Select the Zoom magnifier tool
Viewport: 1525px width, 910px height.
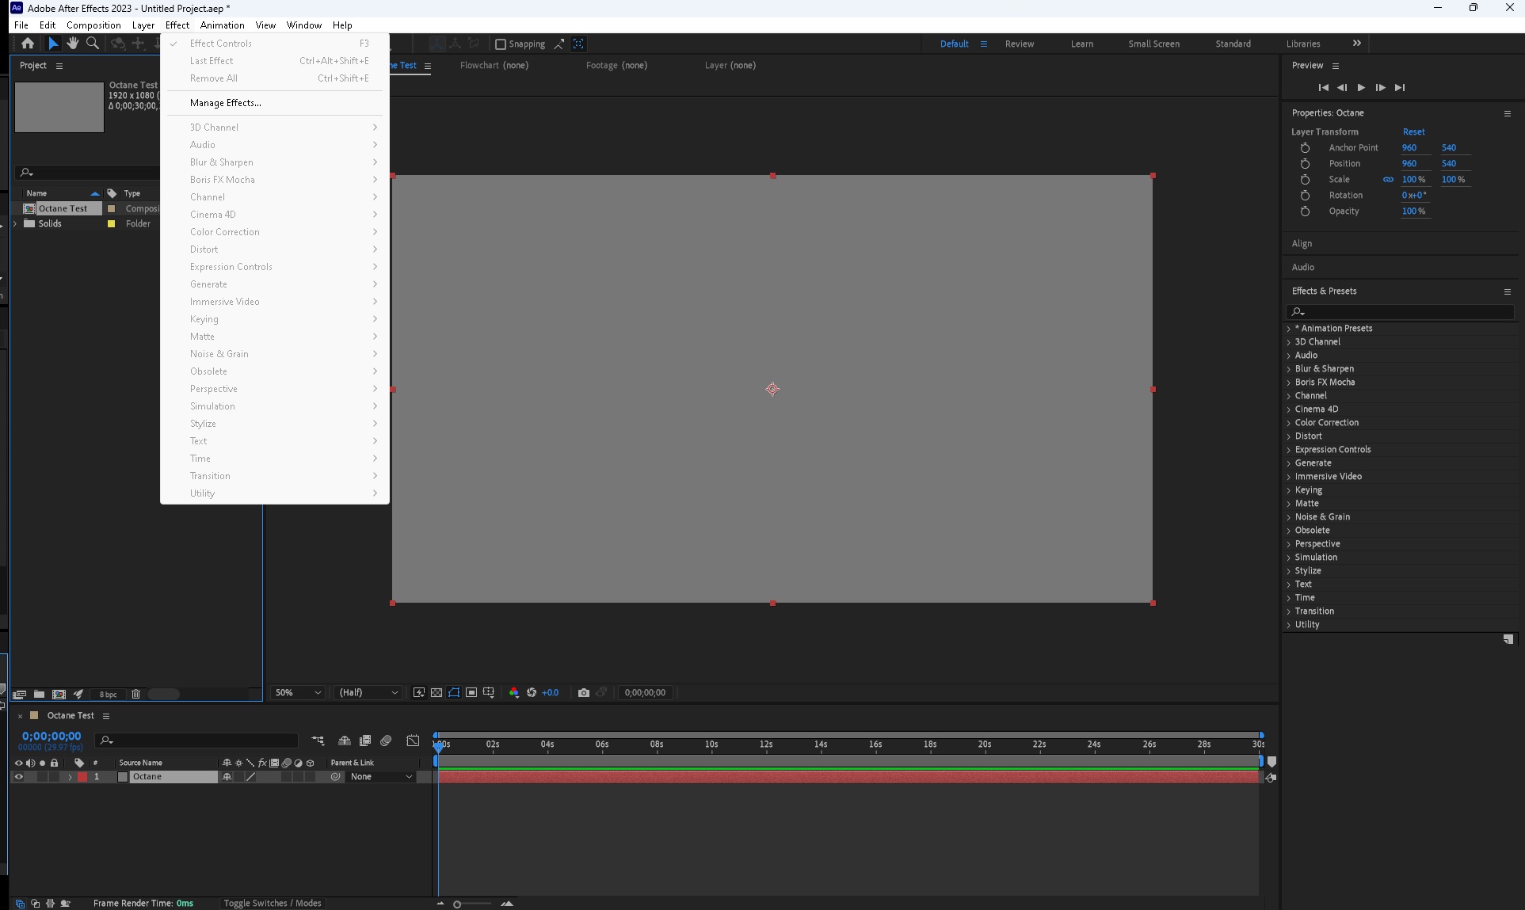coord(93,44)
